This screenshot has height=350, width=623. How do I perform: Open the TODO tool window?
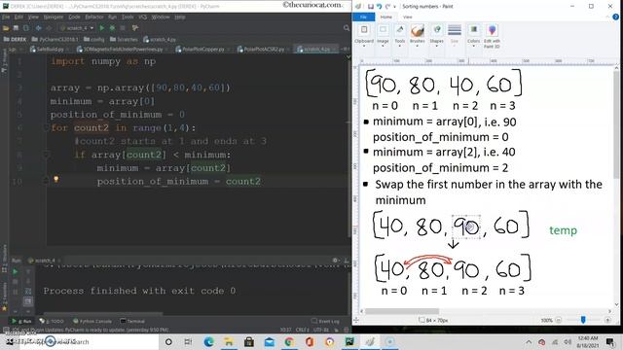52,321
